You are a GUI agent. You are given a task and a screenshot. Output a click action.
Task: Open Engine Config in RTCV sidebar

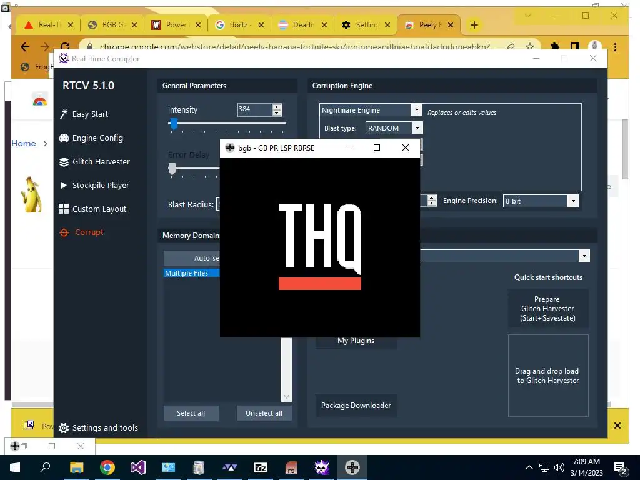91,138
